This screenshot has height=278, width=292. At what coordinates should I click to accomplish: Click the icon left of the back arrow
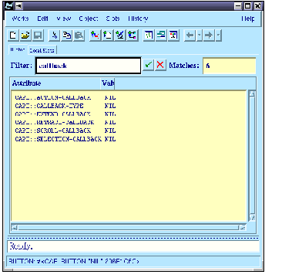(x=173, y=35)
